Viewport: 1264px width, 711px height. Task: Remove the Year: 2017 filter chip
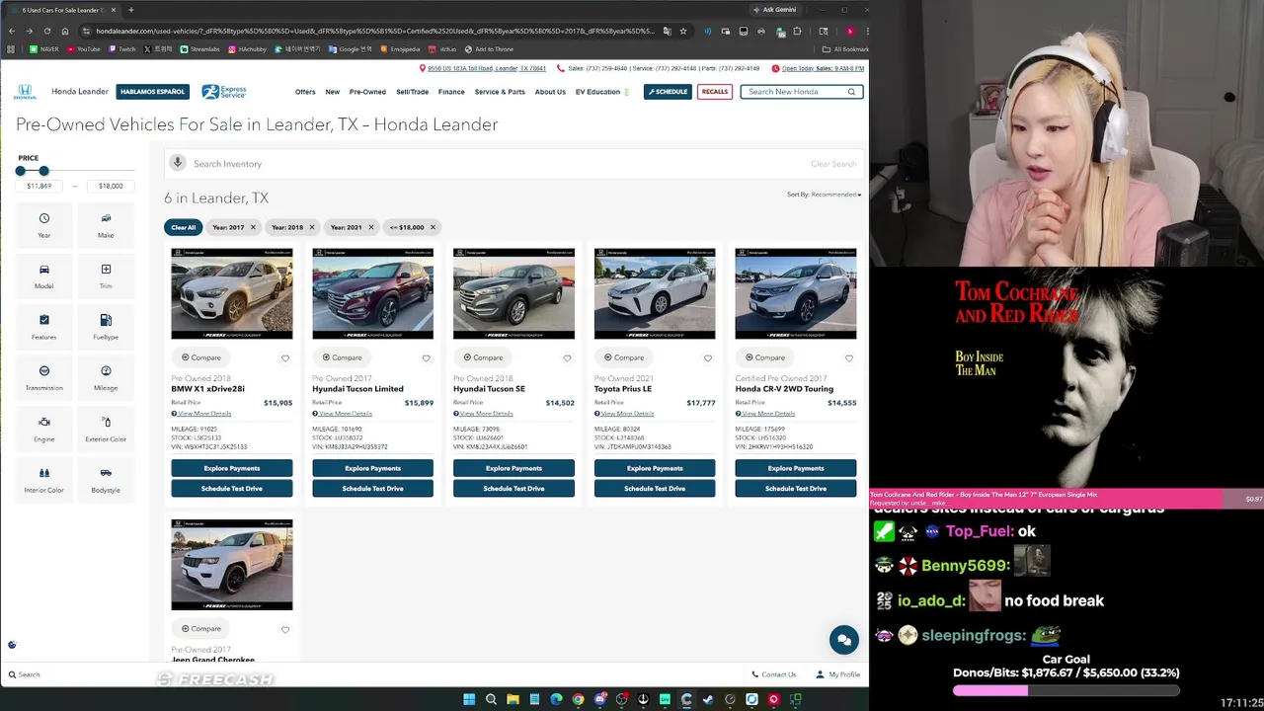tap(253, 227)
